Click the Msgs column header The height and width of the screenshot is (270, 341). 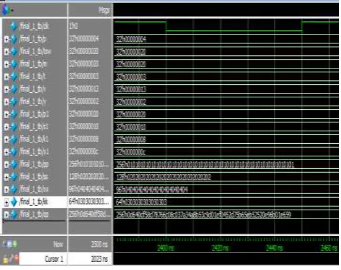click(x=104, y=10)
